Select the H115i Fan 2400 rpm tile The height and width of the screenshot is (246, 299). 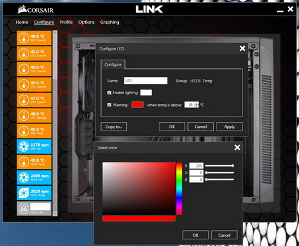point(34,177)
